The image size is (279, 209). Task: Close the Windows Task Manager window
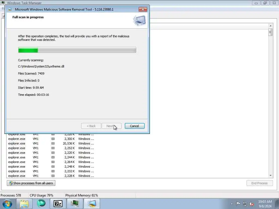click(274, 3)
